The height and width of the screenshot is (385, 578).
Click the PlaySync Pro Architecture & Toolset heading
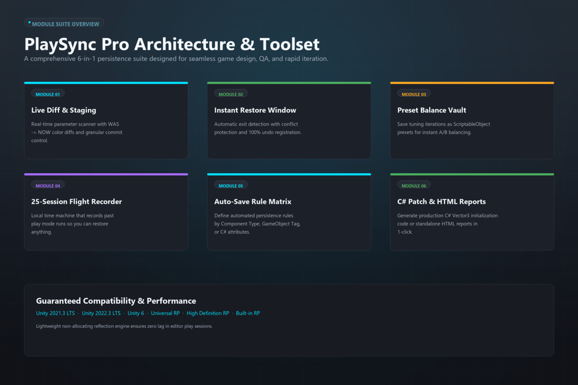pos(172,44)
